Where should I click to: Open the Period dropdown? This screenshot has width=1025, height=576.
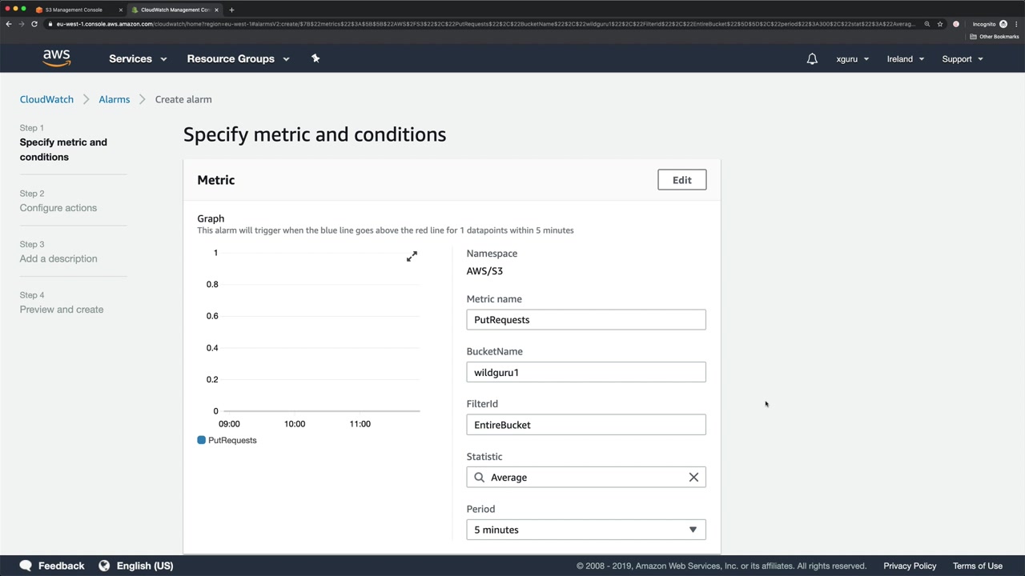[x=585, y=530]
